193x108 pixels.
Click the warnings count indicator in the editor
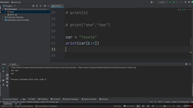click(x=179, y=10)
